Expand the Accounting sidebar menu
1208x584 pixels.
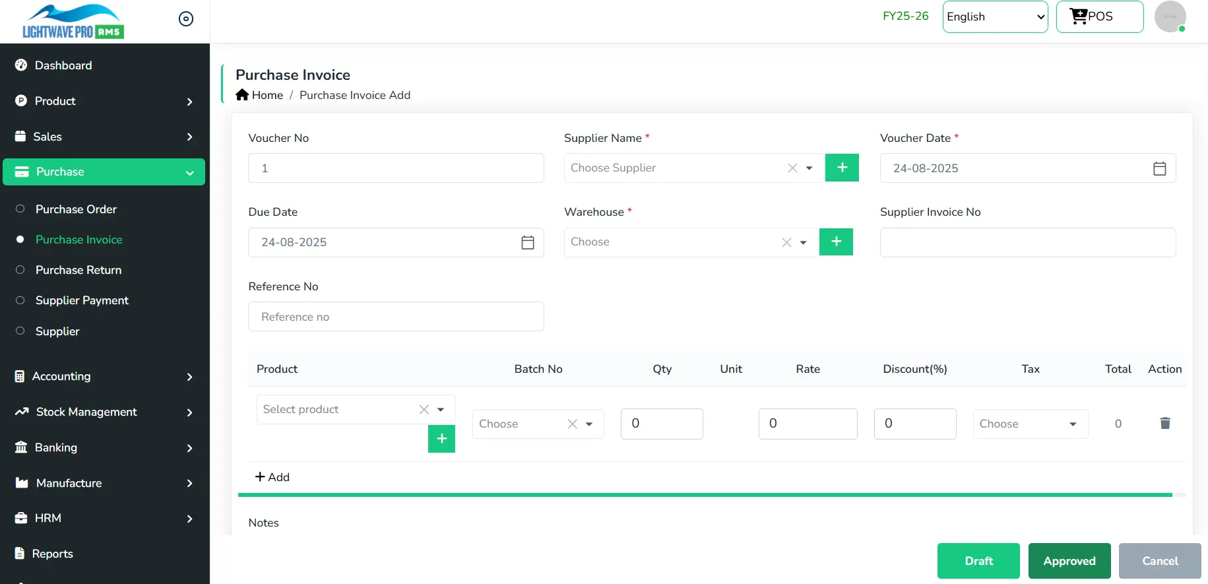point(104,376)
